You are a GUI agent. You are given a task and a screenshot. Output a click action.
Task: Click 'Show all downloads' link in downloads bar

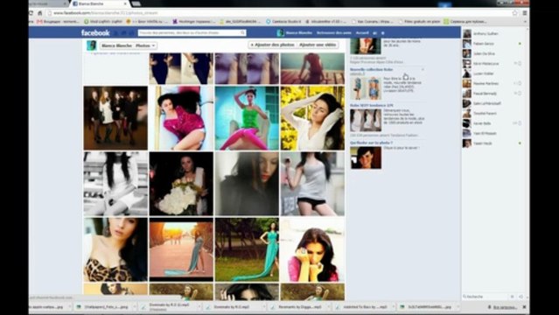(x=504, y=307)
